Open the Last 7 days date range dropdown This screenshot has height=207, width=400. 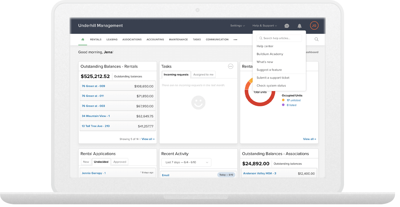186,162
